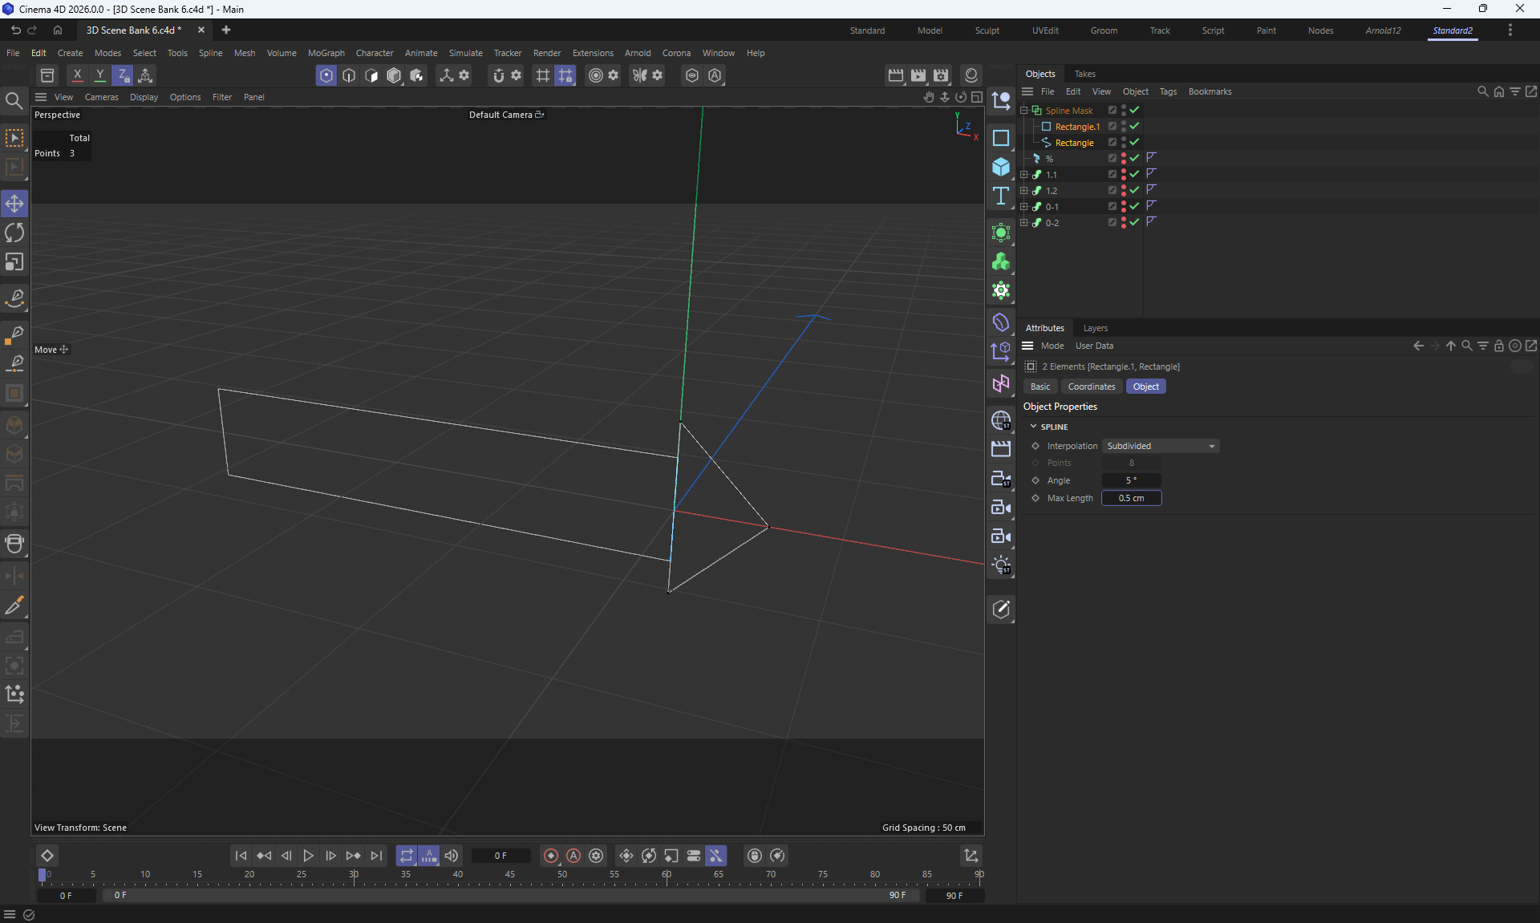Click the Max Length input field
This screenshot has width=1540, height=923.
pos(1131,498)
